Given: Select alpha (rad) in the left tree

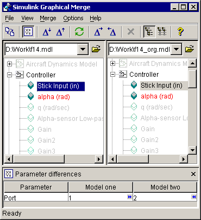Looking at the screenshot, I should (54, 97).
